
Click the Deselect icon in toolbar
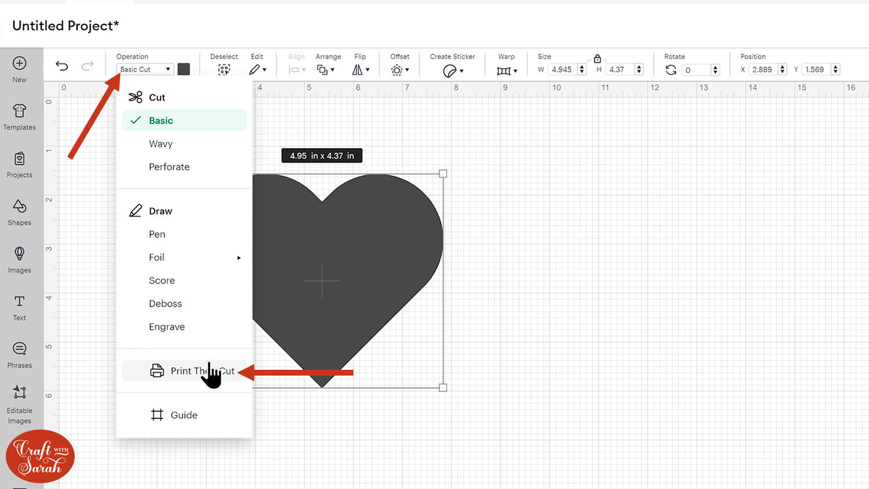pos(224,70)
